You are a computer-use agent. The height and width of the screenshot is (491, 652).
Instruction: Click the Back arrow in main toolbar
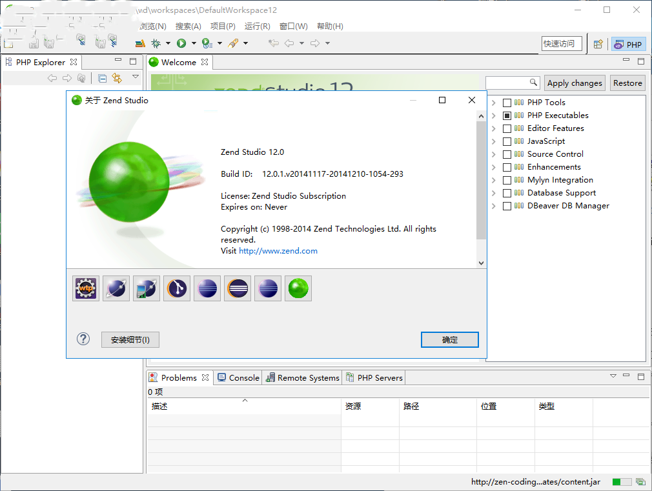[289, 43]
